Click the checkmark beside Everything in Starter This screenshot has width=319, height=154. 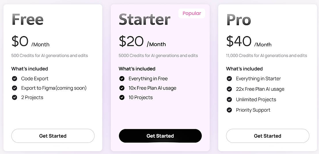point(229,78)
